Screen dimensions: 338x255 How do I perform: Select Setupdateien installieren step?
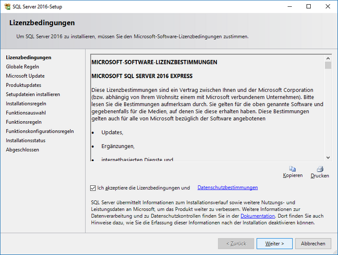coord(33,94)
